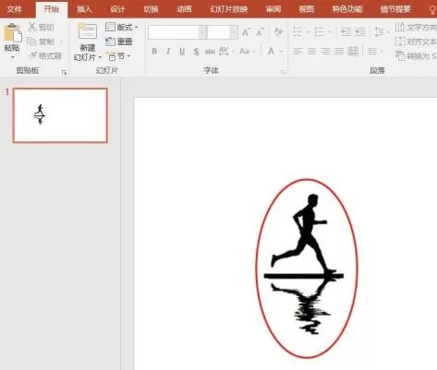The image size is (437, 370).
Task: Toggle text shadow (S) formatting
Action: pos(196,52)
